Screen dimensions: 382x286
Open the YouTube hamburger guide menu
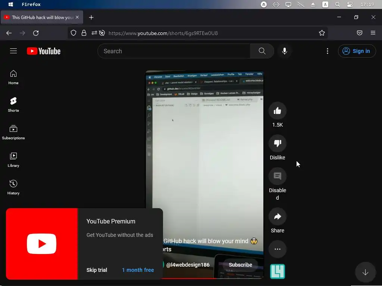13,51
